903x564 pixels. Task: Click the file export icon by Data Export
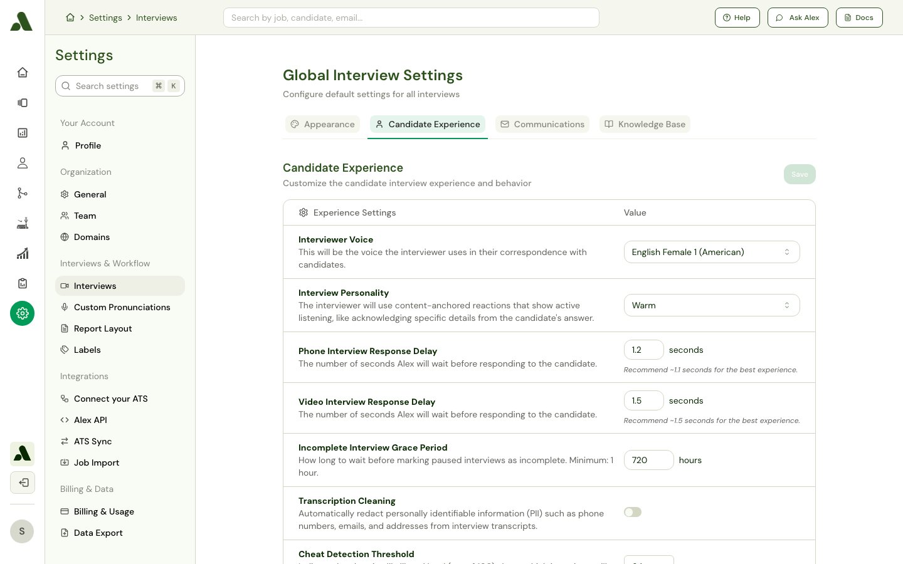click(x=65, y=533)
